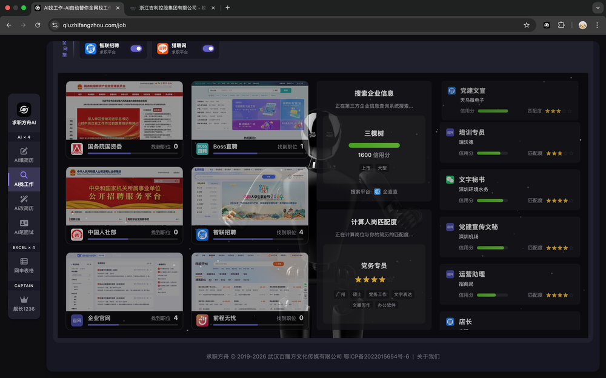Click the 舰长1236 crown icon
This screenshot has width=606, height=378.
point(24,299)
